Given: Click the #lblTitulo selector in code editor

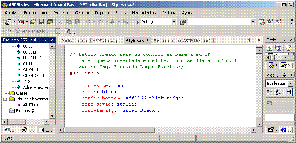Looking at the screenshot, I should coord(85,73).
